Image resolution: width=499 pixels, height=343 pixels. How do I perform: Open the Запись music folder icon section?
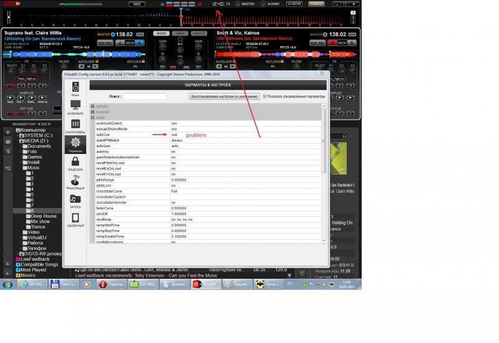(x=75, y=199)
